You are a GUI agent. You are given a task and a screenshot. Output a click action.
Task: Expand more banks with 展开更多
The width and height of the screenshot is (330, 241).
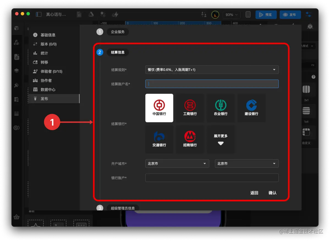pyautogui.click(x=221, y=139)
